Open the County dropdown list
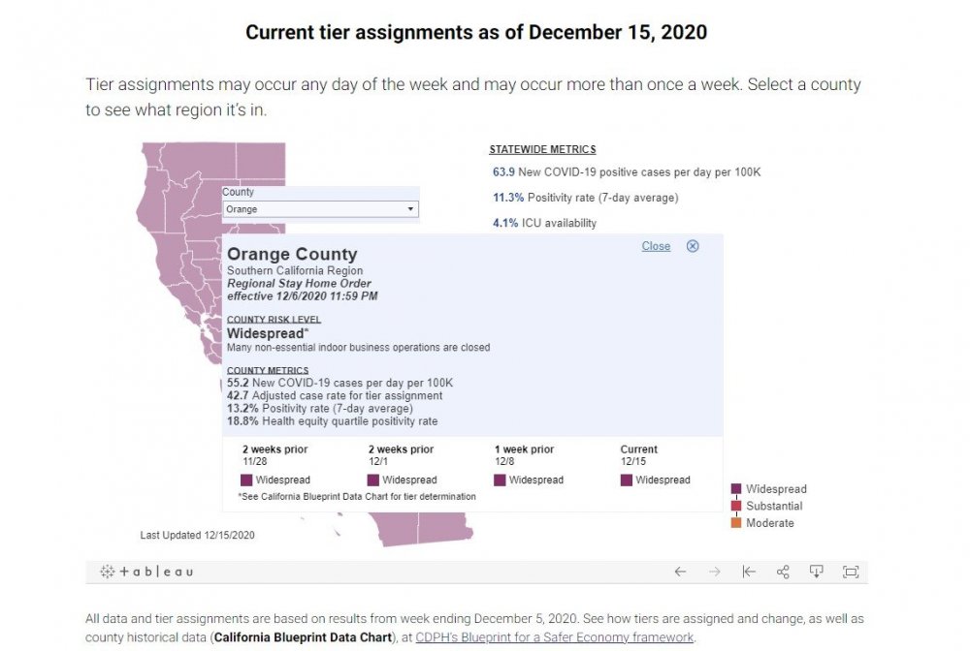This screenshot has width=970, height=651. pos(320,209)
